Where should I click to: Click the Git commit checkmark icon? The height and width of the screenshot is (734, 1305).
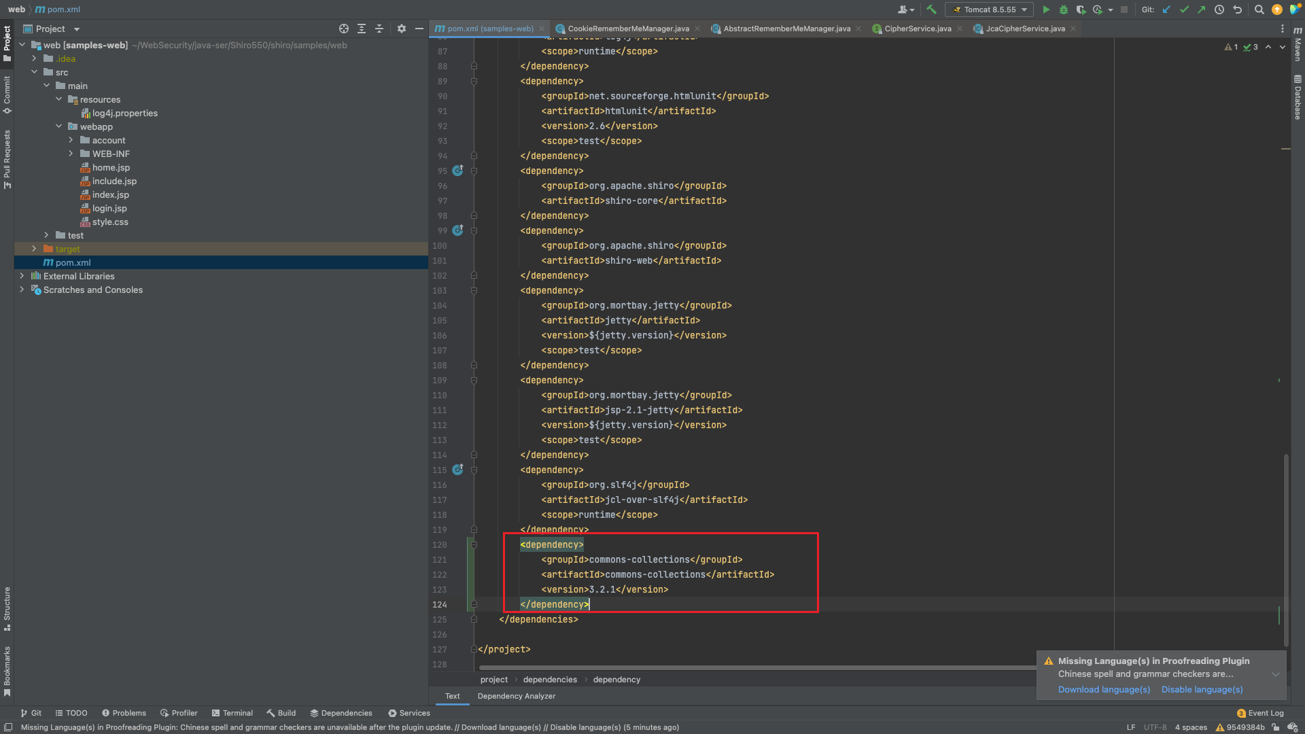[1184, 10]
